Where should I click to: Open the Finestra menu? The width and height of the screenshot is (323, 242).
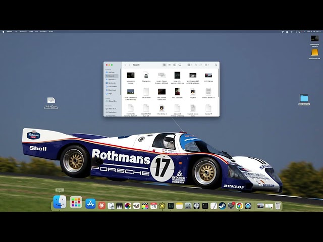(x=43, y=32)
